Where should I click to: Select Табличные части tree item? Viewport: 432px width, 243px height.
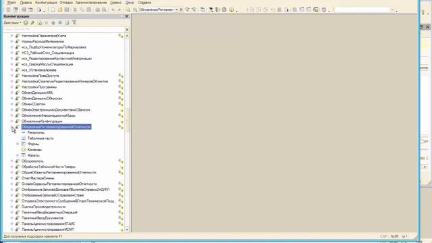[x=40, y=138]
